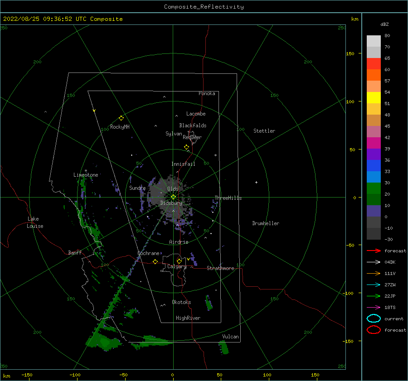The image size is (408, 381).
Task: Click the yellow diamond marker near Cochrane
Action: 155,261
